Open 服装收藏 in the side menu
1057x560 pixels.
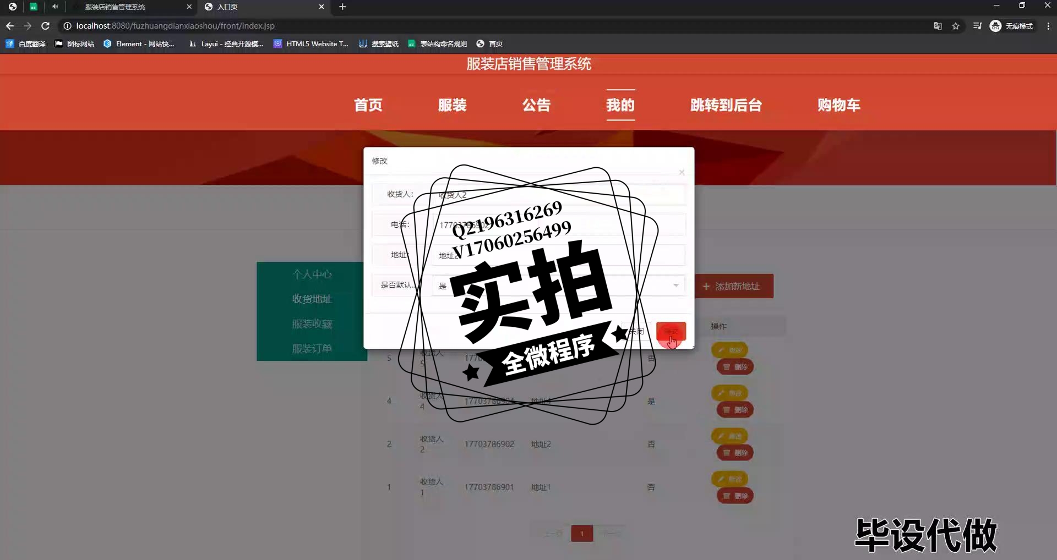click(x=312, y=323)
